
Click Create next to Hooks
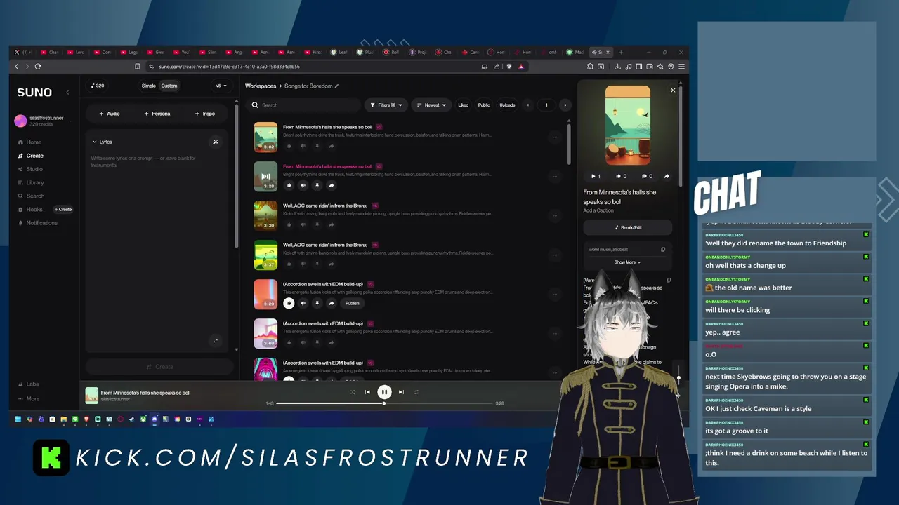[63, 209]
